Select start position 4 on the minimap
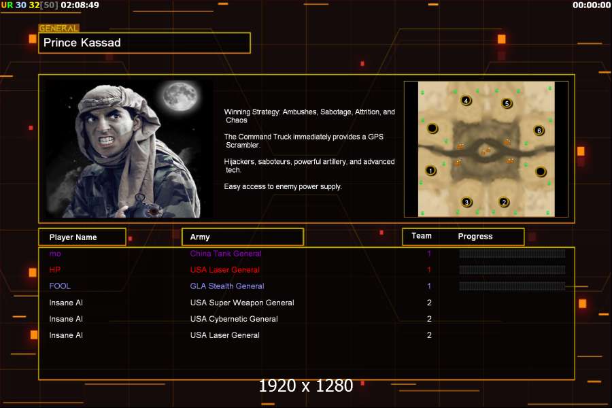 [466, 101]
